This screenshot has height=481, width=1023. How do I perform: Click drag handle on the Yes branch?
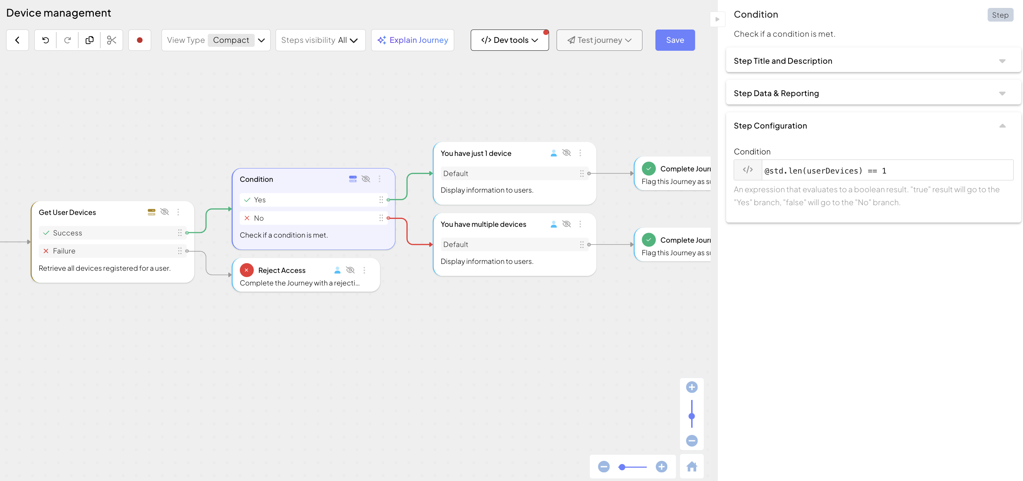(x=381, y=200)
